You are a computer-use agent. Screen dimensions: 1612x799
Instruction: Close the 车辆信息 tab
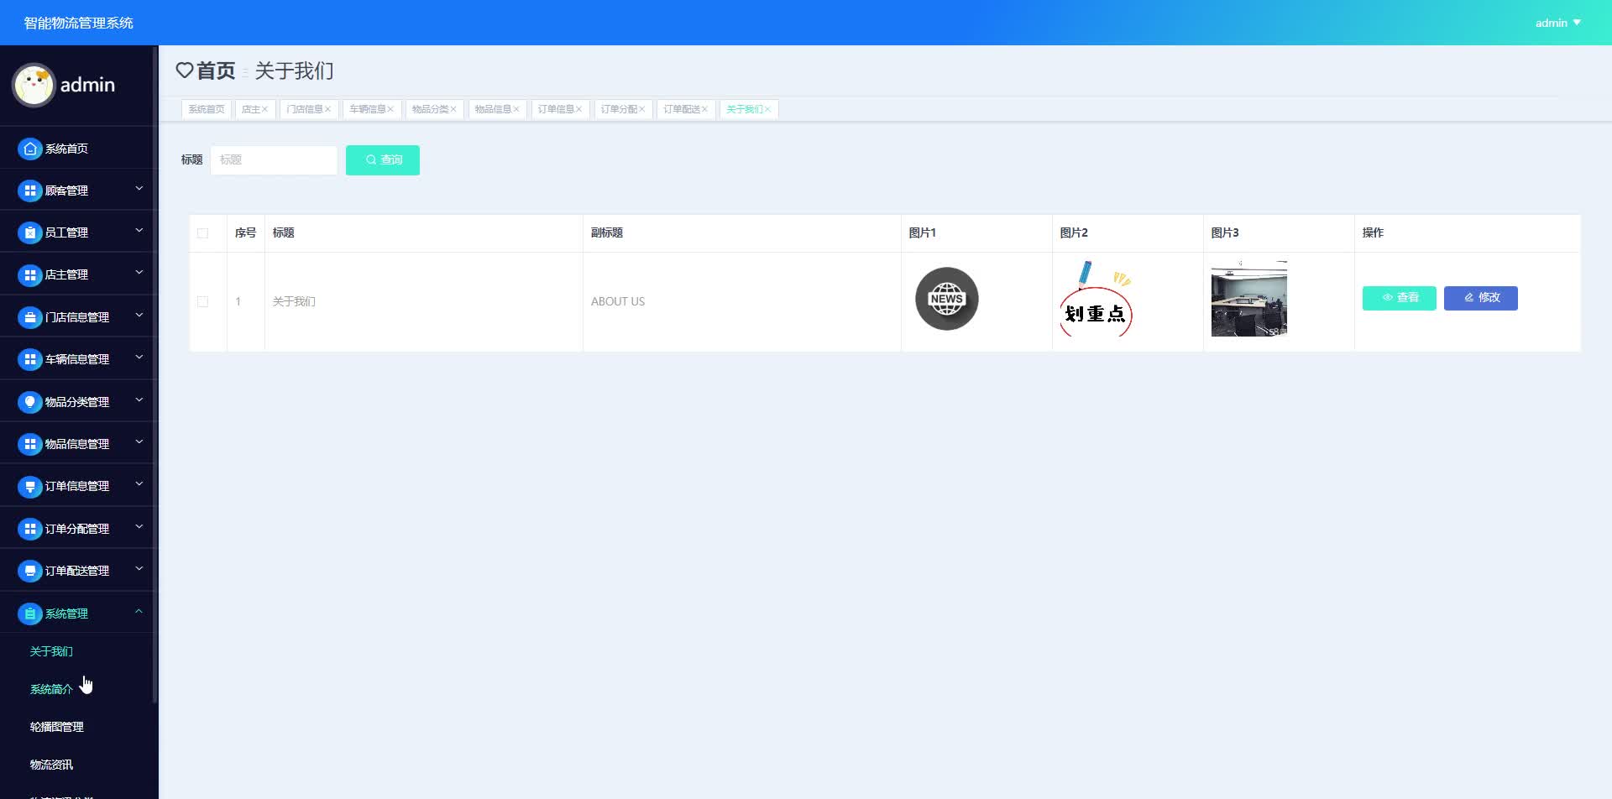pos(390,109)
